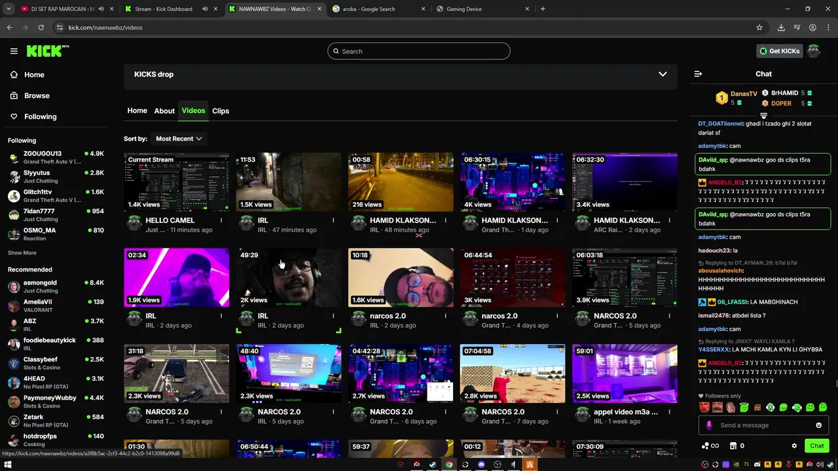Image resolution: width=838 pixels, height=471 pixels.
Task: Bookmark this page with star icon
Action: (759, 27)
